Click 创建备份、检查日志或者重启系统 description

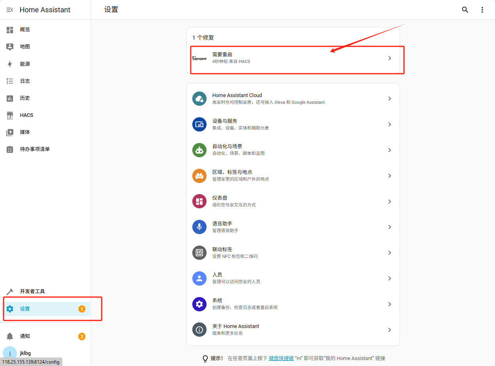[245, 308]
